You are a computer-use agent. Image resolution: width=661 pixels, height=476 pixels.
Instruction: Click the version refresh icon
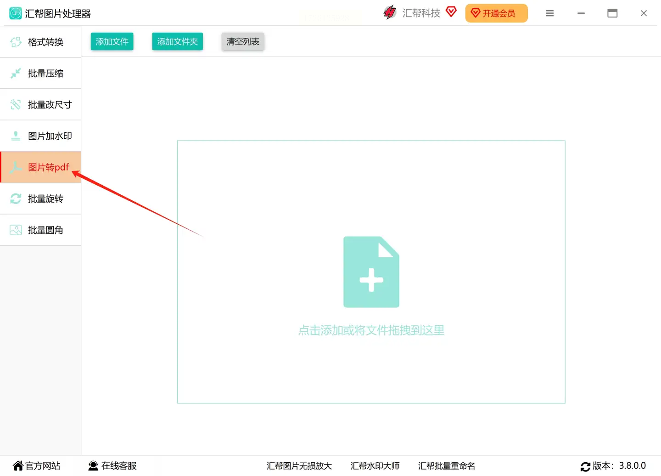click(x=586, y=466)
